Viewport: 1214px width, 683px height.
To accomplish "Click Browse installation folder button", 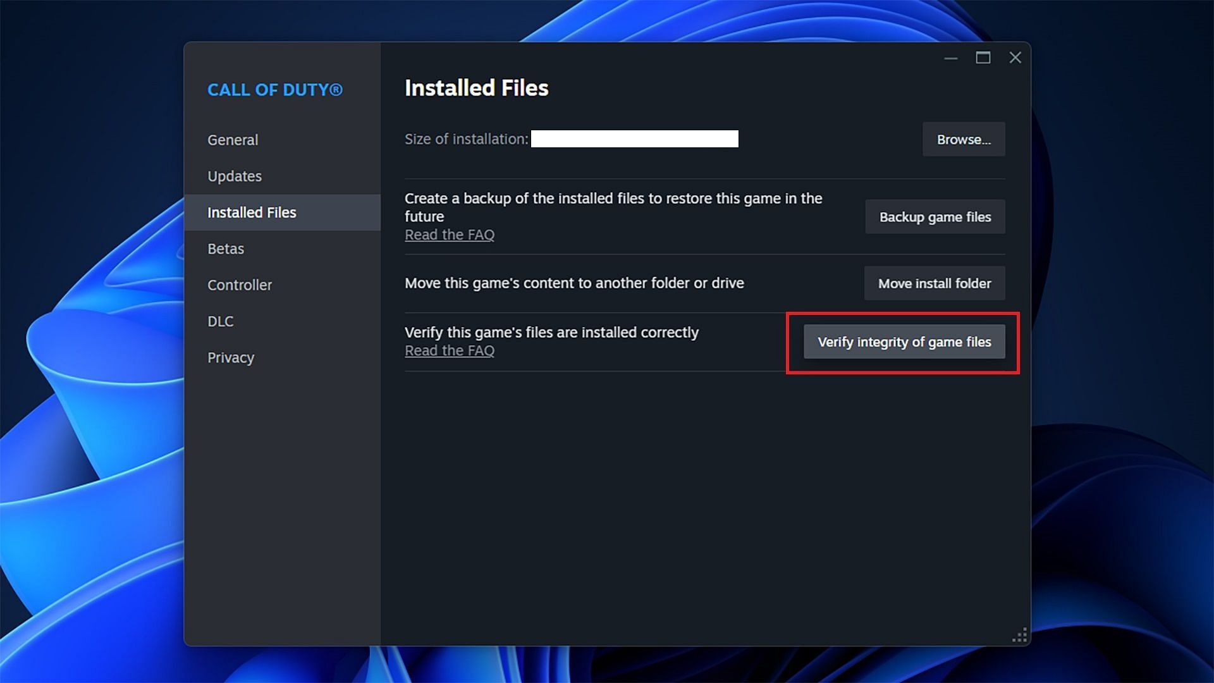I will click(963, 139).
